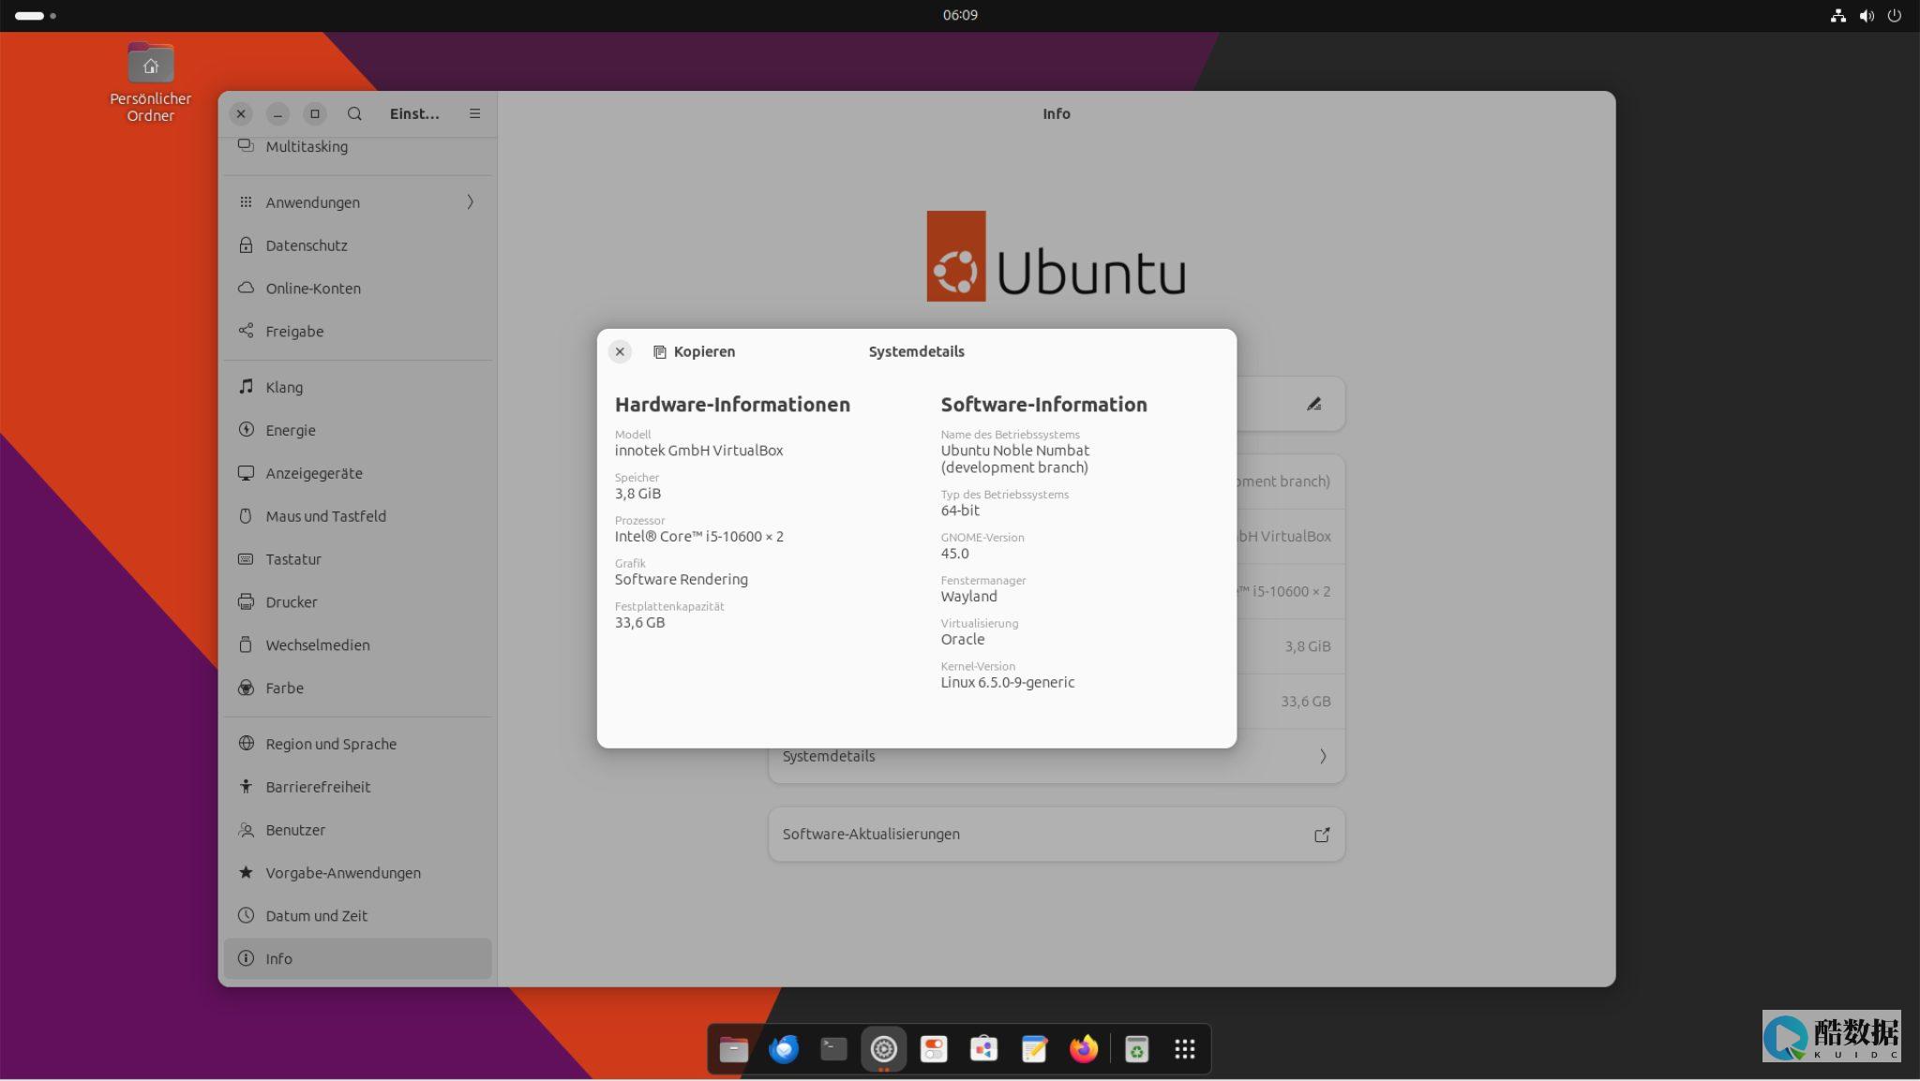Screen dimensions: 1920x1081
Task: Launch the Text Editor from the dock
Action: coord(1034,1049)
